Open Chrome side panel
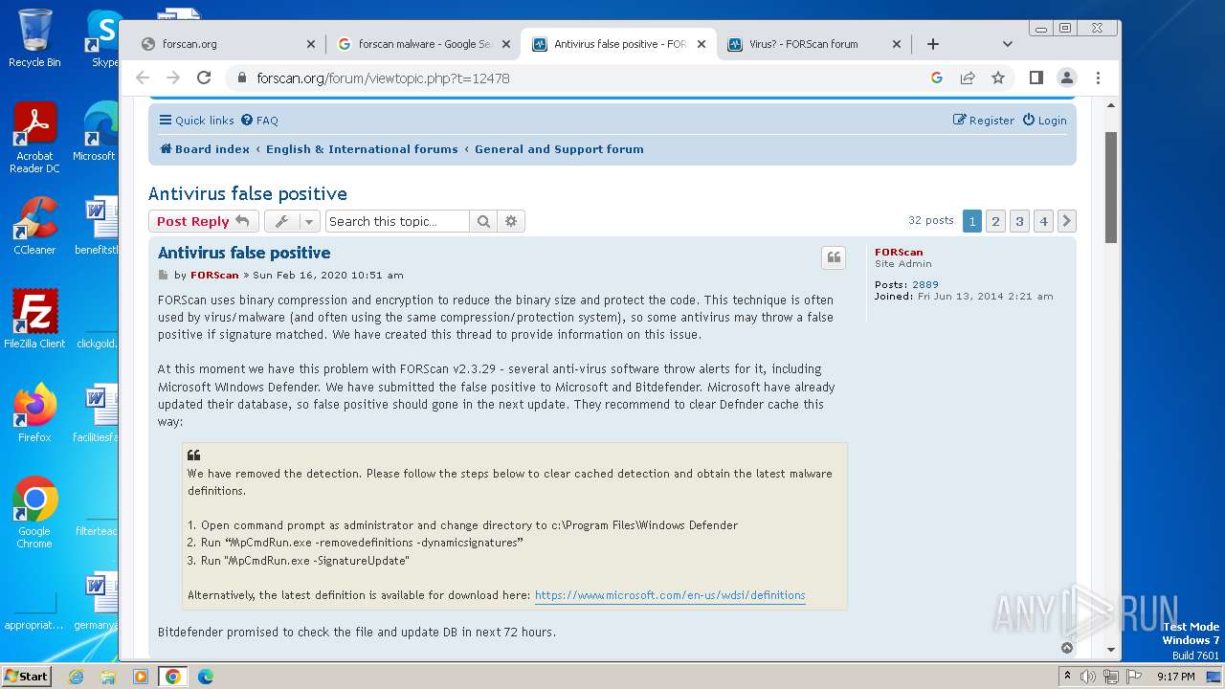This screenshot has width=1225, height=689. (1036, 78)
